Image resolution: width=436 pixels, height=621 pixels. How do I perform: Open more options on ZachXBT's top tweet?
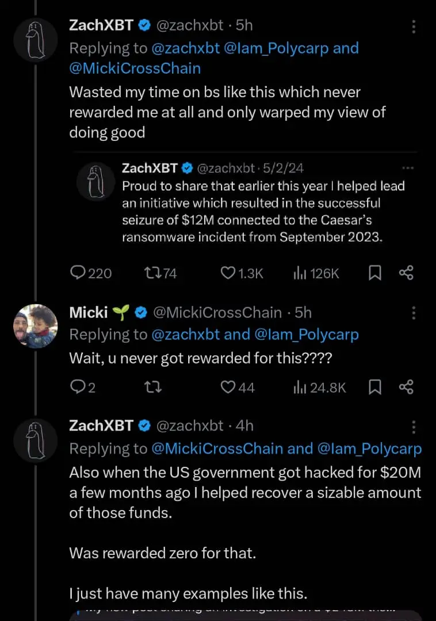414,26
